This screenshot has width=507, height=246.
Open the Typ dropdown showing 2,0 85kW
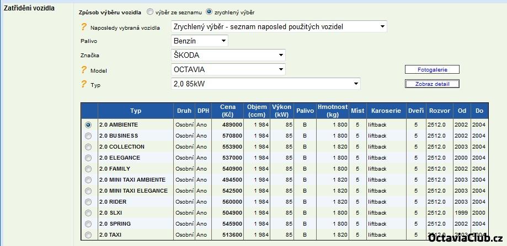(x=266, y=84)
